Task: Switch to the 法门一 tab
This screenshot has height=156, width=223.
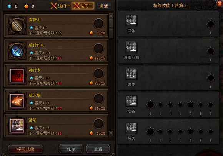Action: click(60, 6)
